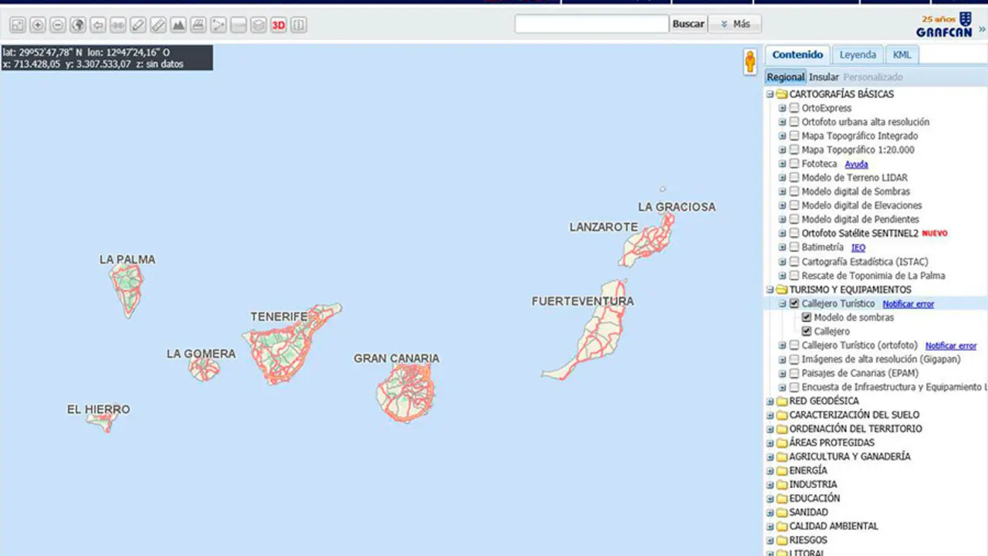Click Gran Canaria island on the map
The image size is (988, 556).
(406, 393)
